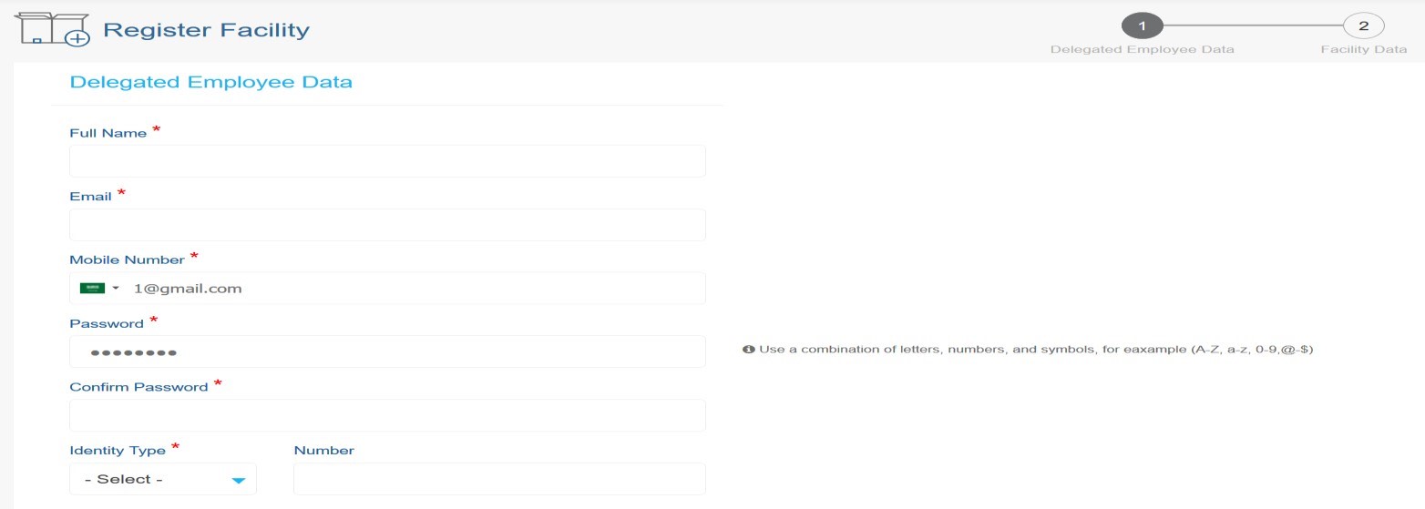Image resolution: width=1425 pixels, height=509 pixels.
Task: Click the Delegated Employee Data section heading
Action: pos(210,82)
